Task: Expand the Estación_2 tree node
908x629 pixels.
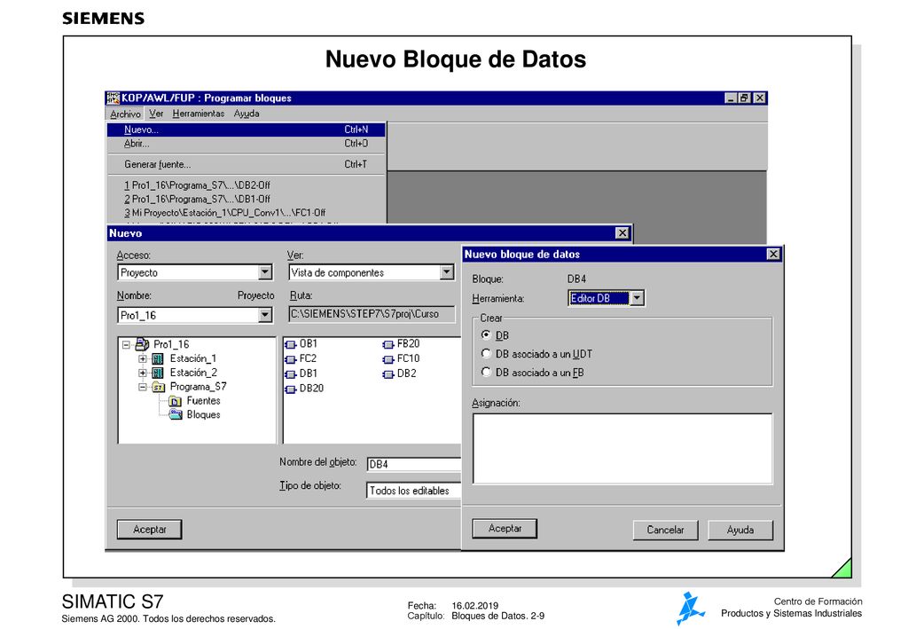Action: coord(143,373)
